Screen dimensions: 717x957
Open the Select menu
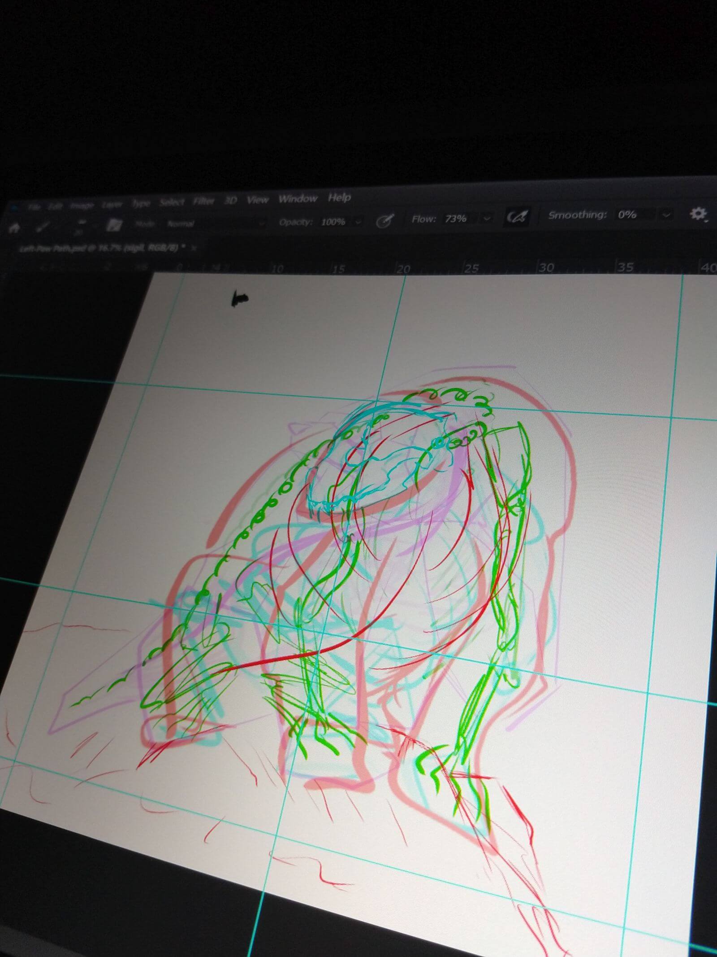tap(172, 202)
